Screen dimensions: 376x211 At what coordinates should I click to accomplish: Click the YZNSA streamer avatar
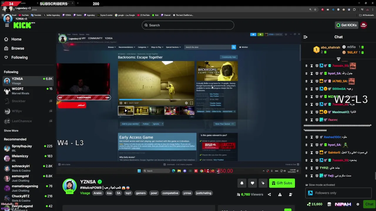(70, 186)
